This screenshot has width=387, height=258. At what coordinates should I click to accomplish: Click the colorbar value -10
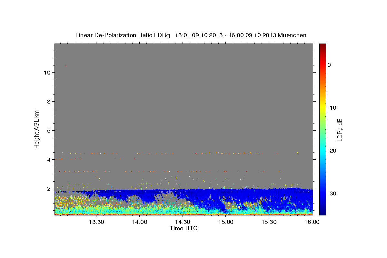(332, 108)
